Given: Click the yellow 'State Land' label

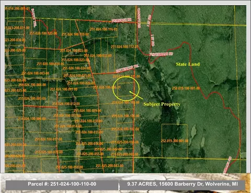Looking at the screenshot, I should 188,64.
